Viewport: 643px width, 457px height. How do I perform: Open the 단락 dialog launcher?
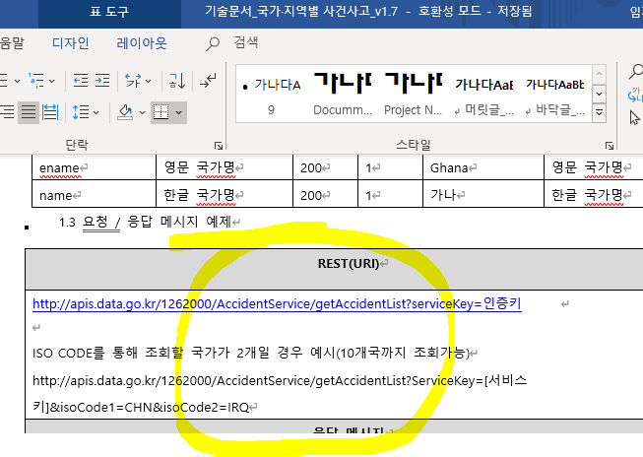[219, 146]
